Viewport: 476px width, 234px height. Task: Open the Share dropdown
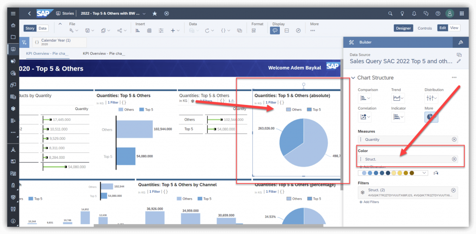(x=123, y=31)
